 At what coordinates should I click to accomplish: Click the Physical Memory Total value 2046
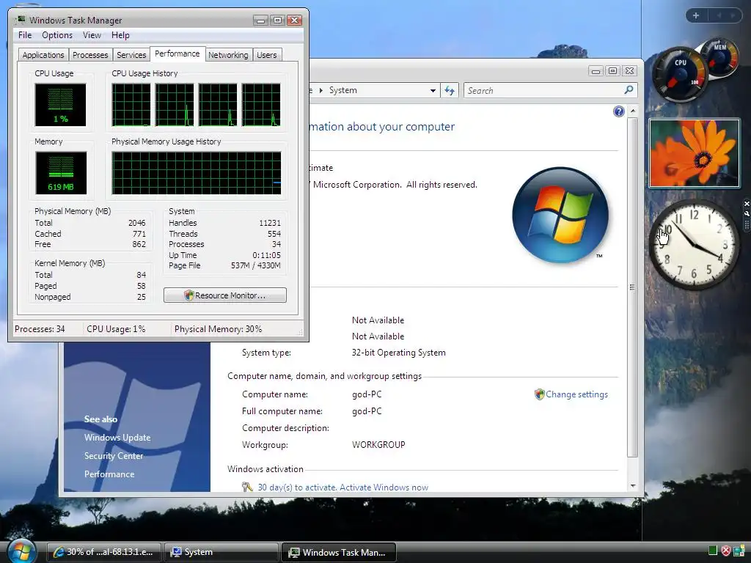[x=136, y=223]
